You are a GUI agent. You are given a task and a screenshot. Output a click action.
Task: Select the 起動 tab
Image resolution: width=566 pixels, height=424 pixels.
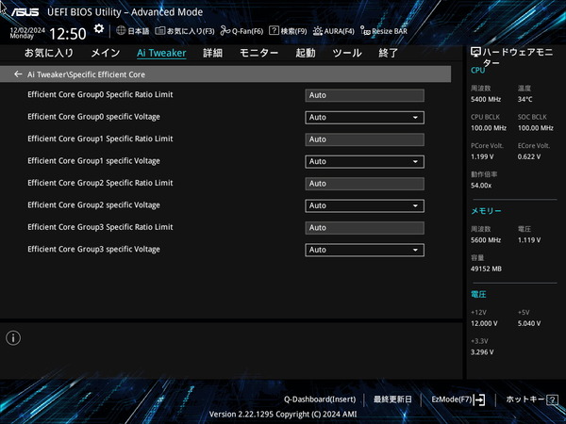tap(306, 53)
